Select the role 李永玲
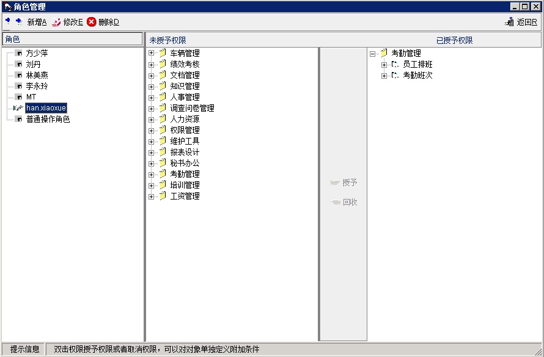544x357 pixels. click(37, 86)
